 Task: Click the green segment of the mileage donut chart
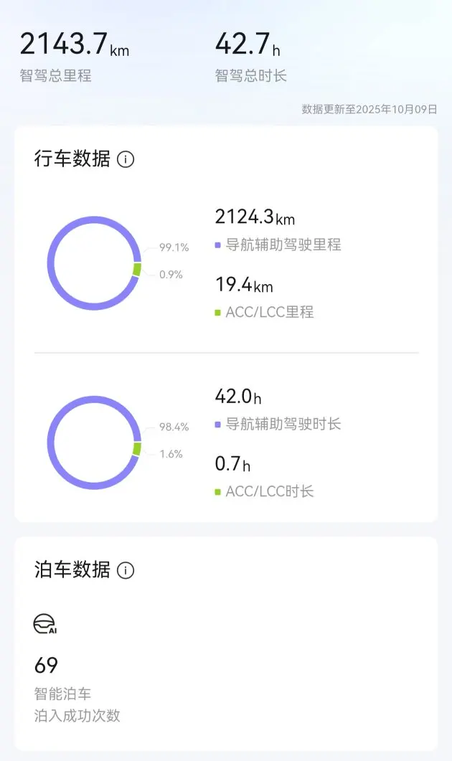click(137, 269)
